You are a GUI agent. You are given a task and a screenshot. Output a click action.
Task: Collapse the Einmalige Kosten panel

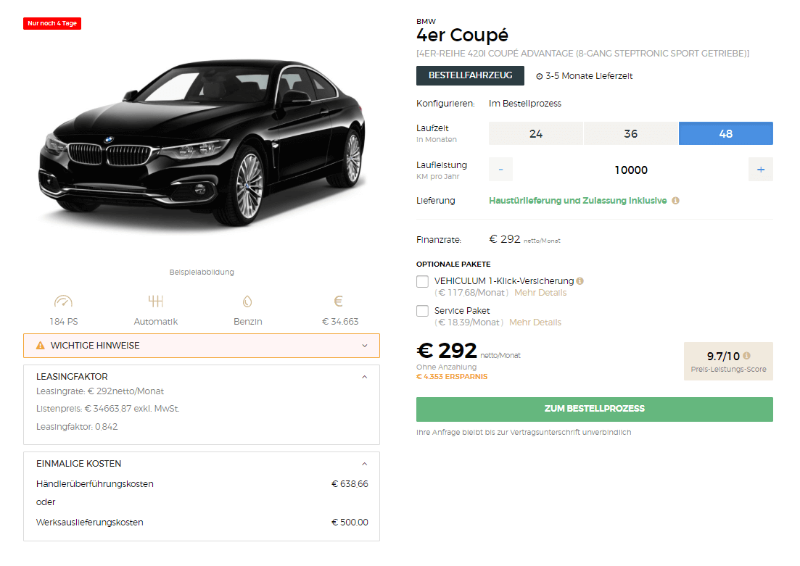coord(364,464)
